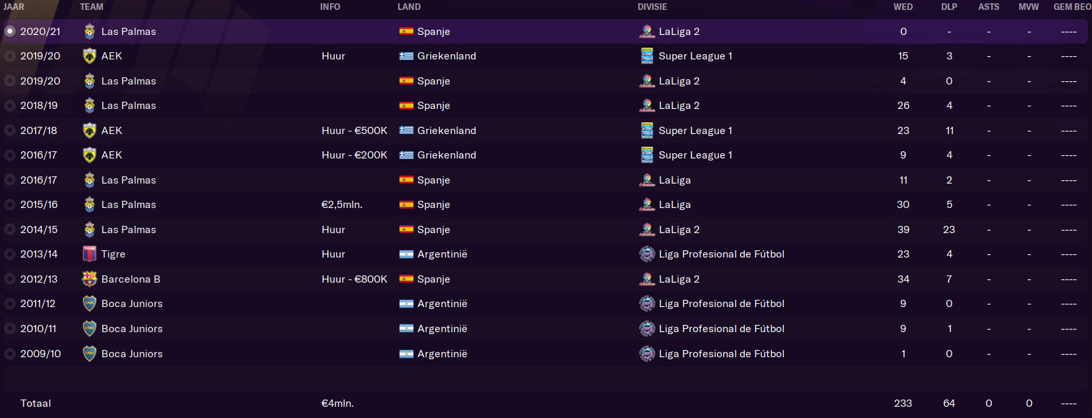The width and height of the screenshot is (1092, 418).
Task: Click the Super League 1 logo for 2017/18
Action: [x=648, y=131]
